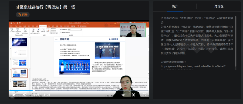
Task: Click the 16:04 / 1:31:31 time display
Action: [x=41, y=95]
